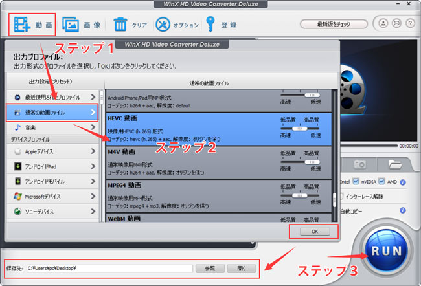Open the オプション wrench settings icon
The height and width of the screenshot is (286, 421).
click(x=163, y=25)
